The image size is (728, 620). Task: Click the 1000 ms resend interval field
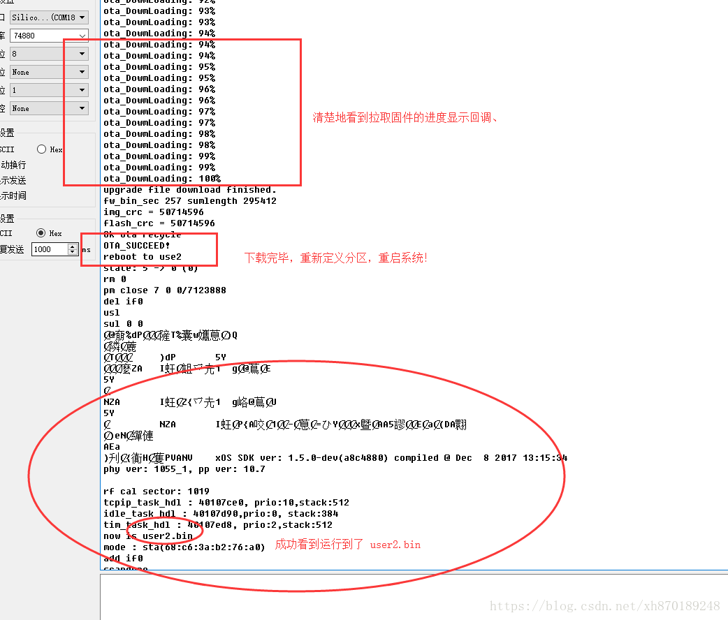[x=50, y=249]
